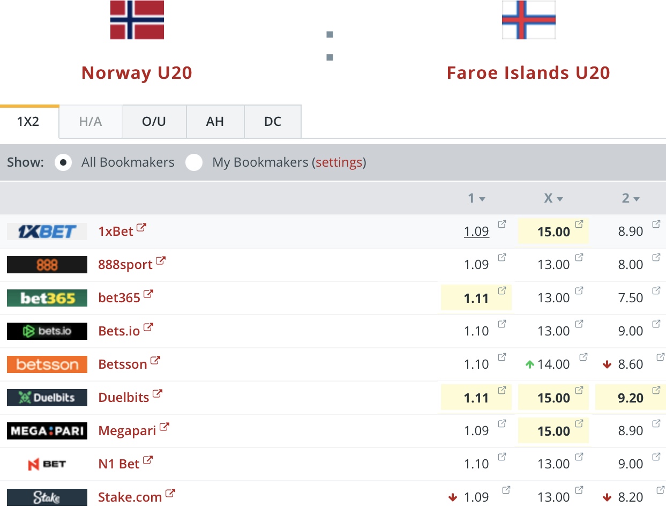Image resolution: width=666 pixels, height=507 pixels.
Task: Sort by column 1 home odds arrow
Action: click(x=482, y=199)
